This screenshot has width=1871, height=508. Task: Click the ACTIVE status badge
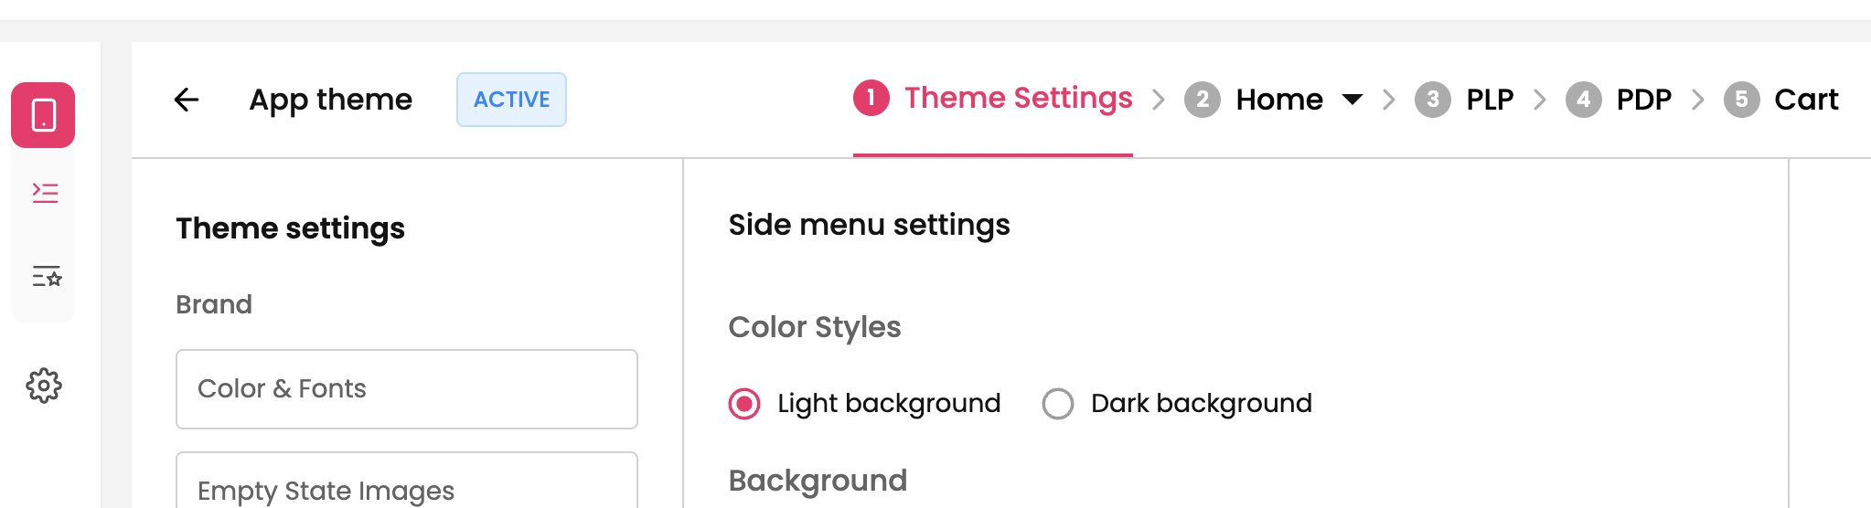point(511,100)
